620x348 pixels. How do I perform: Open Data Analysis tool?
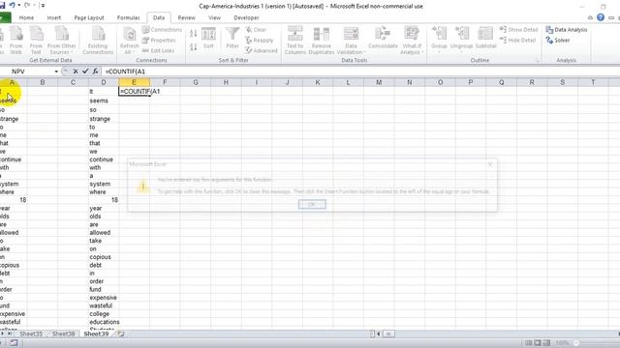pyautogui.click(x=566, y=30)
